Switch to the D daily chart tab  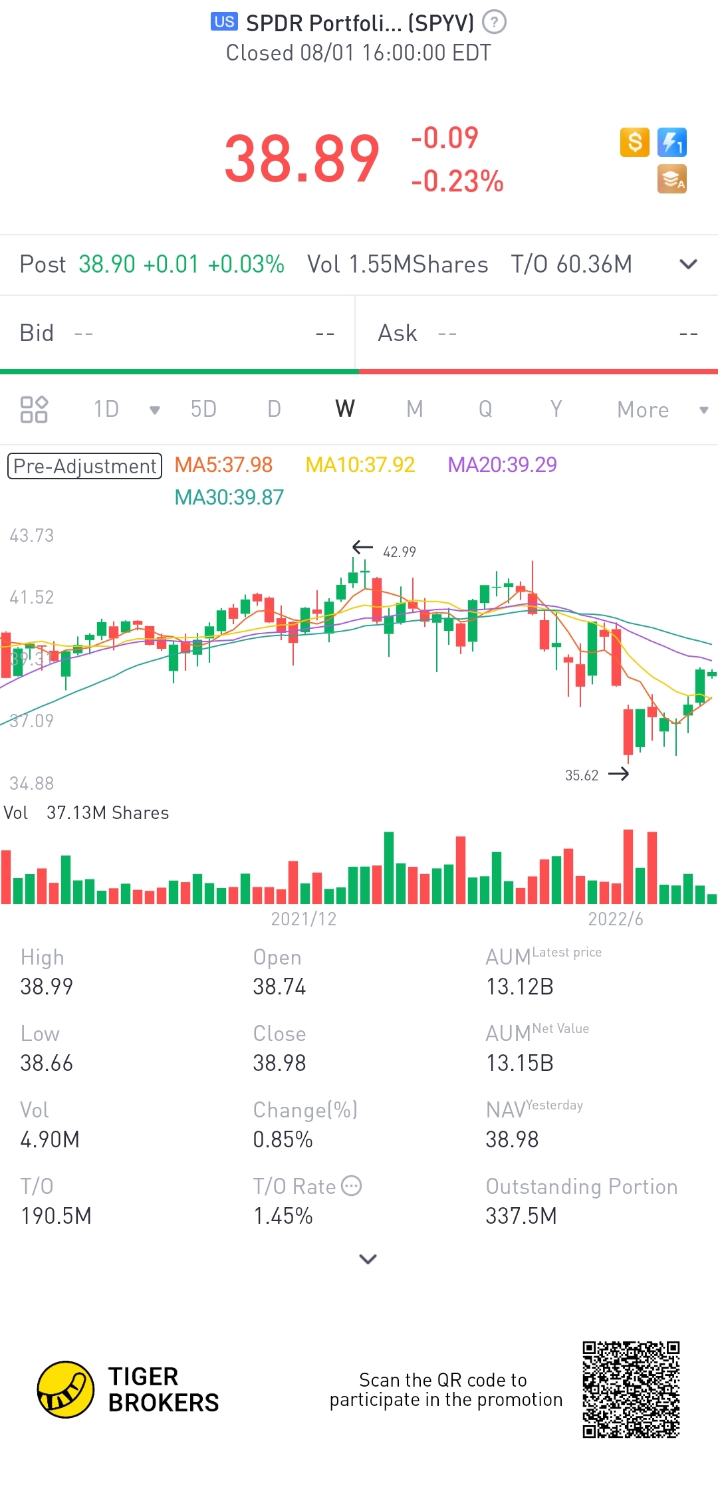point(274,409)
